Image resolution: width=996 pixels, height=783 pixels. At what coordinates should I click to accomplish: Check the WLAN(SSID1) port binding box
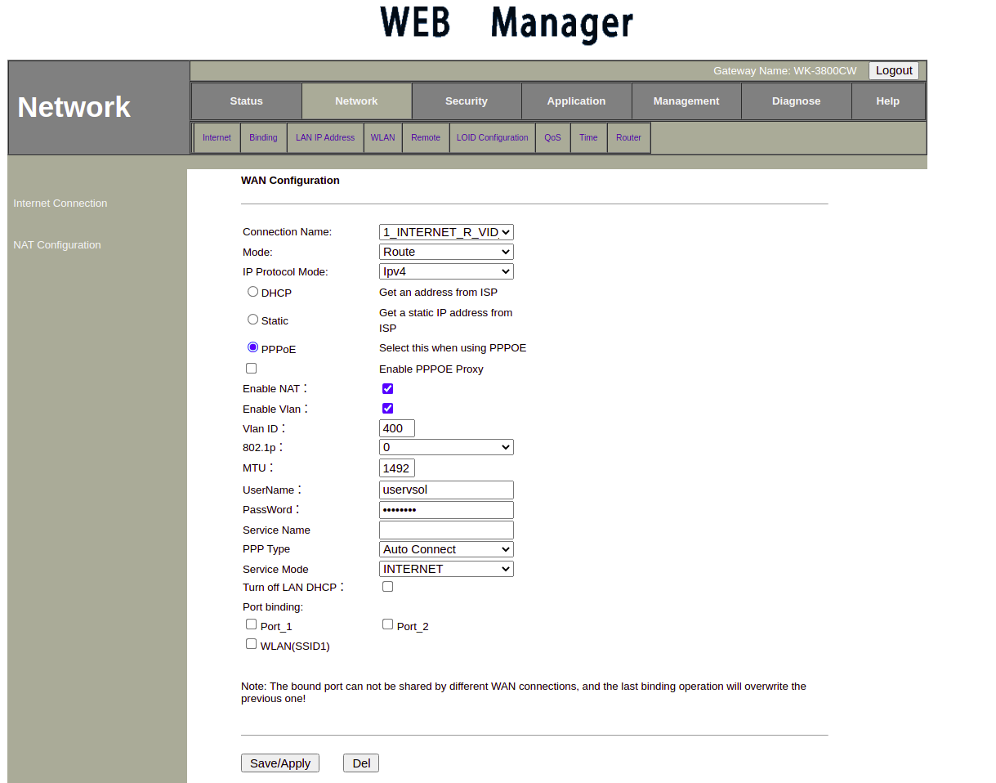coord(251,644)
